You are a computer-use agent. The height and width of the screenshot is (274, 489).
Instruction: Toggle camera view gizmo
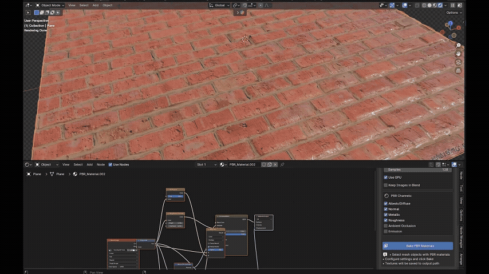(458, 62)
